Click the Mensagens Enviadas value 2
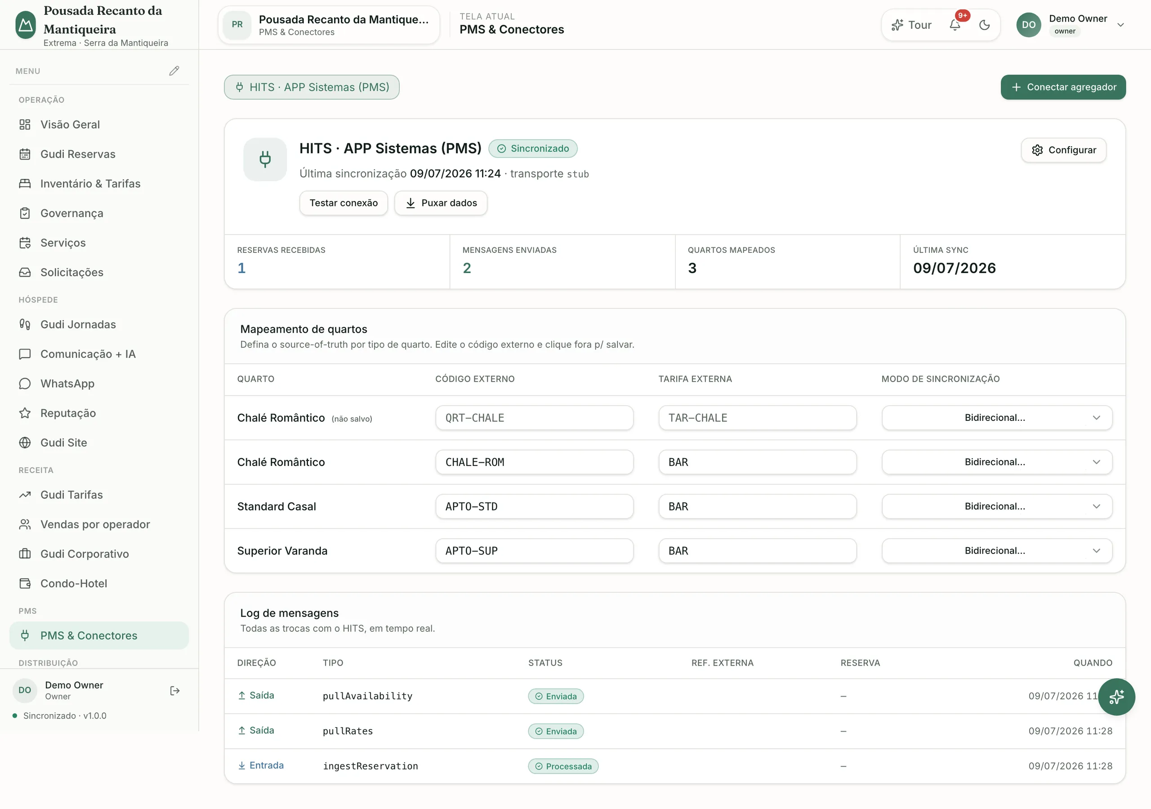The width and height of the screenshot is (1151, 809). tap(467, 268)
